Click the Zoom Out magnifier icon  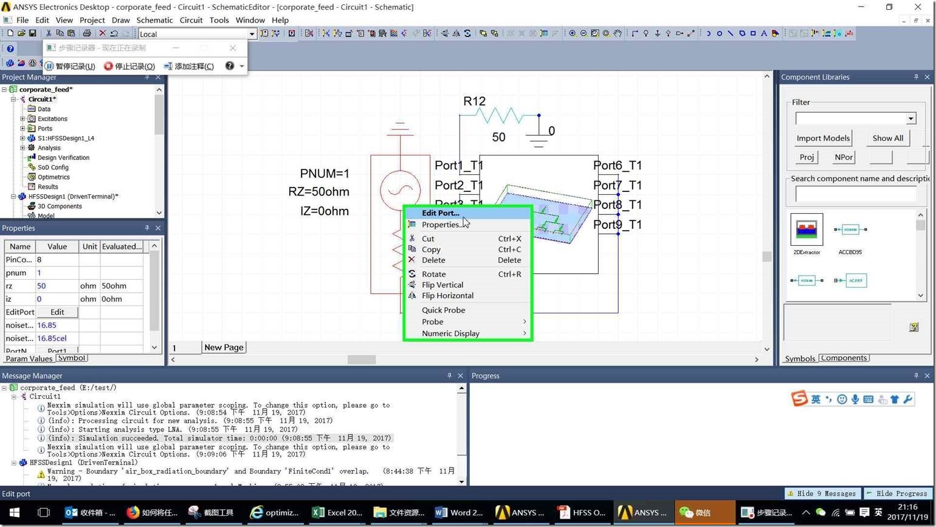[583, 33]
